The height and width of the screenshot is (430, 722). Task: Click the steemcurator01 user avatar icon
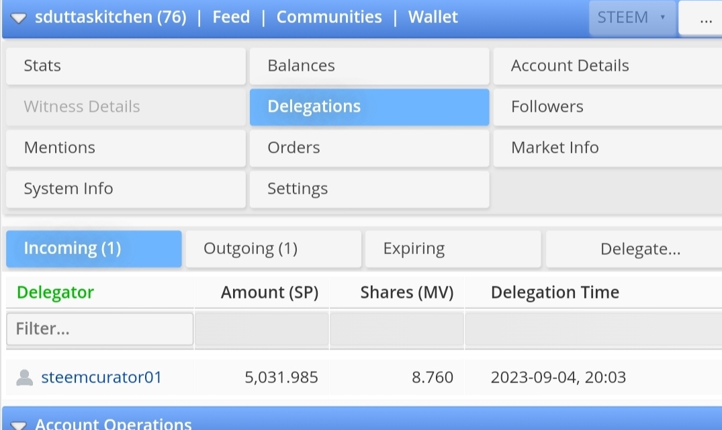click(24, 378)
